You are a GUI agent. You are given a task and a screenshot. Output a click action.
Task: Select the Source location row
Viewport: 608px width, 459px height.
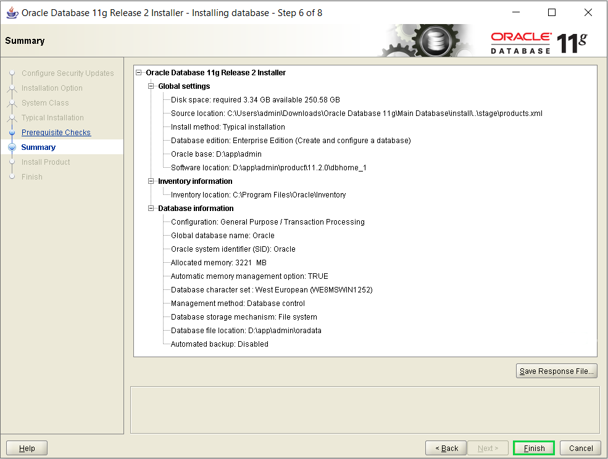pyautogui.click(x=356, y=113)
